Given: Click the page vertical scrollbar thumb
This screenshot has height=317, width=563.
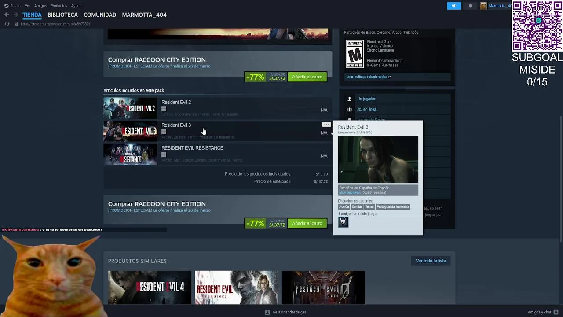Looking at the screenshot, I should (560, 178).
